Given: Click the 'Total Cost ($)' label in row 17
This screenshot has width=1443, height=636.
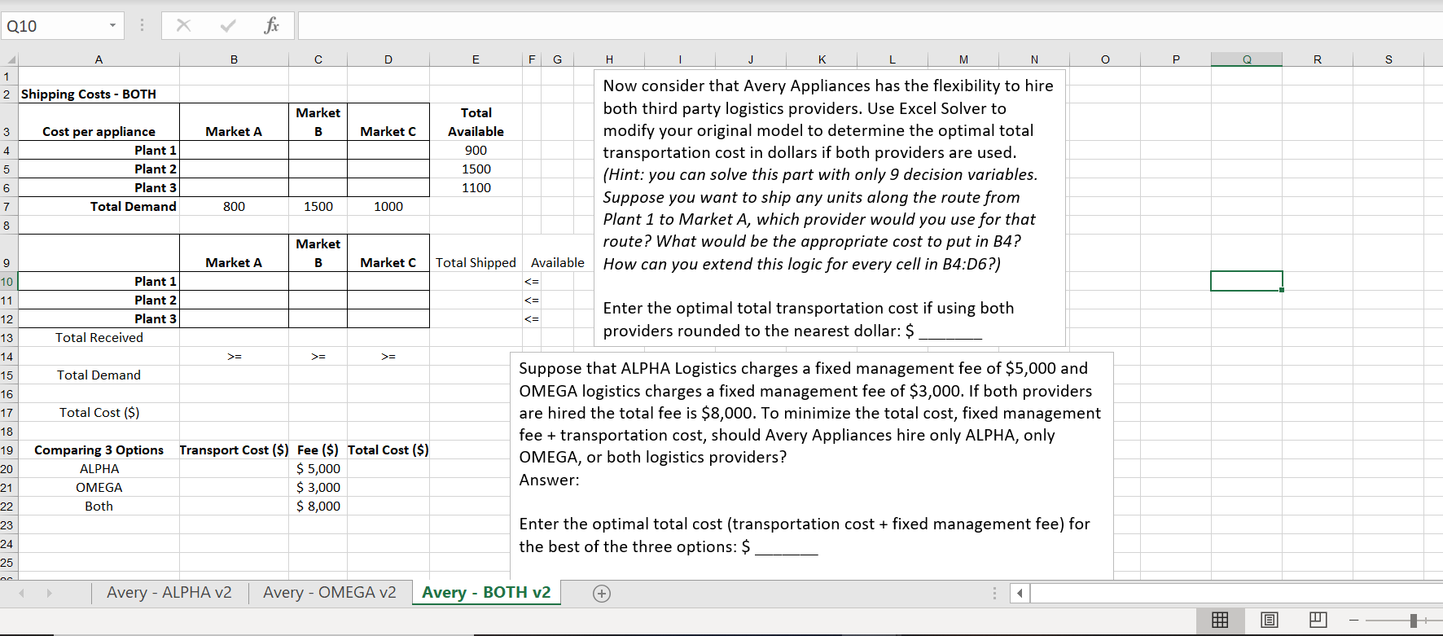Looking at the screenshot, I should coord(99,413).
